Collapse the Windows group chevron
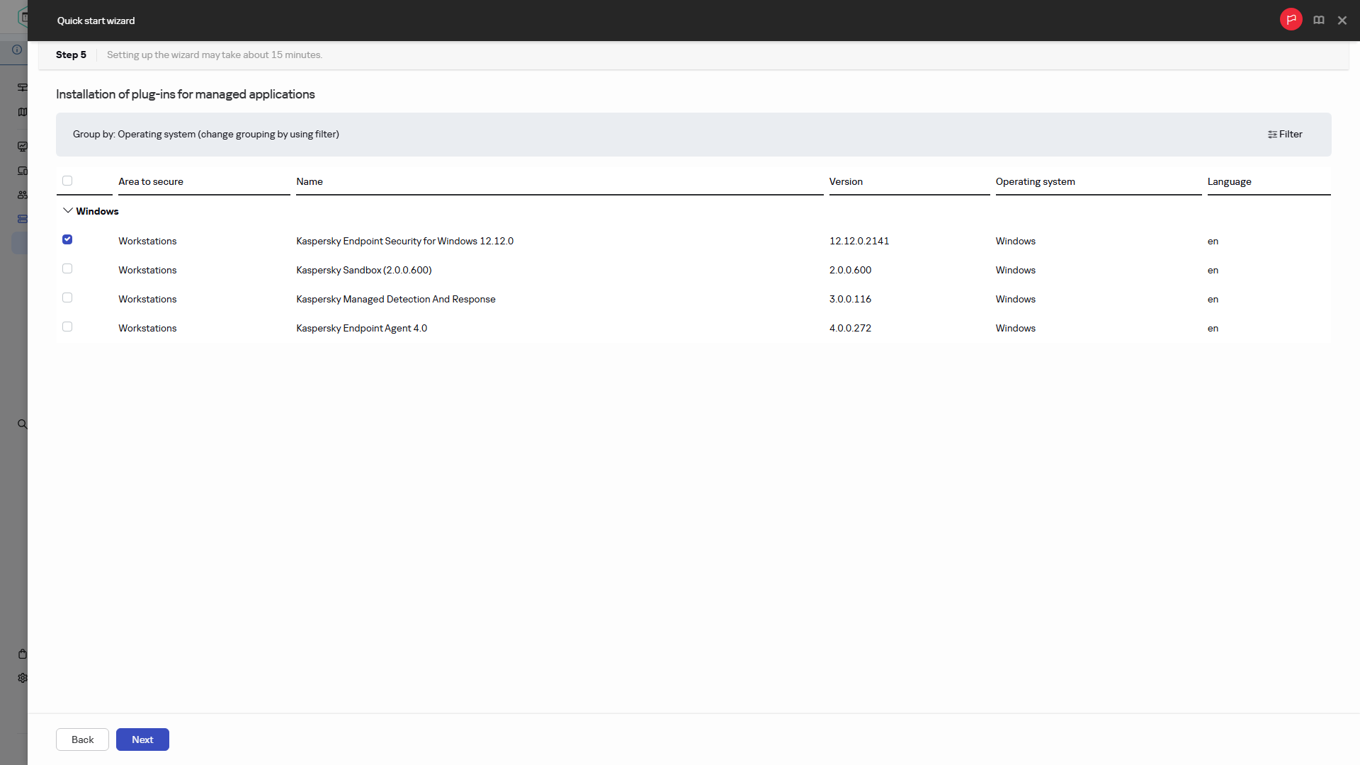Viewport: 1360px width, 765px height. [x=68, y=211]
